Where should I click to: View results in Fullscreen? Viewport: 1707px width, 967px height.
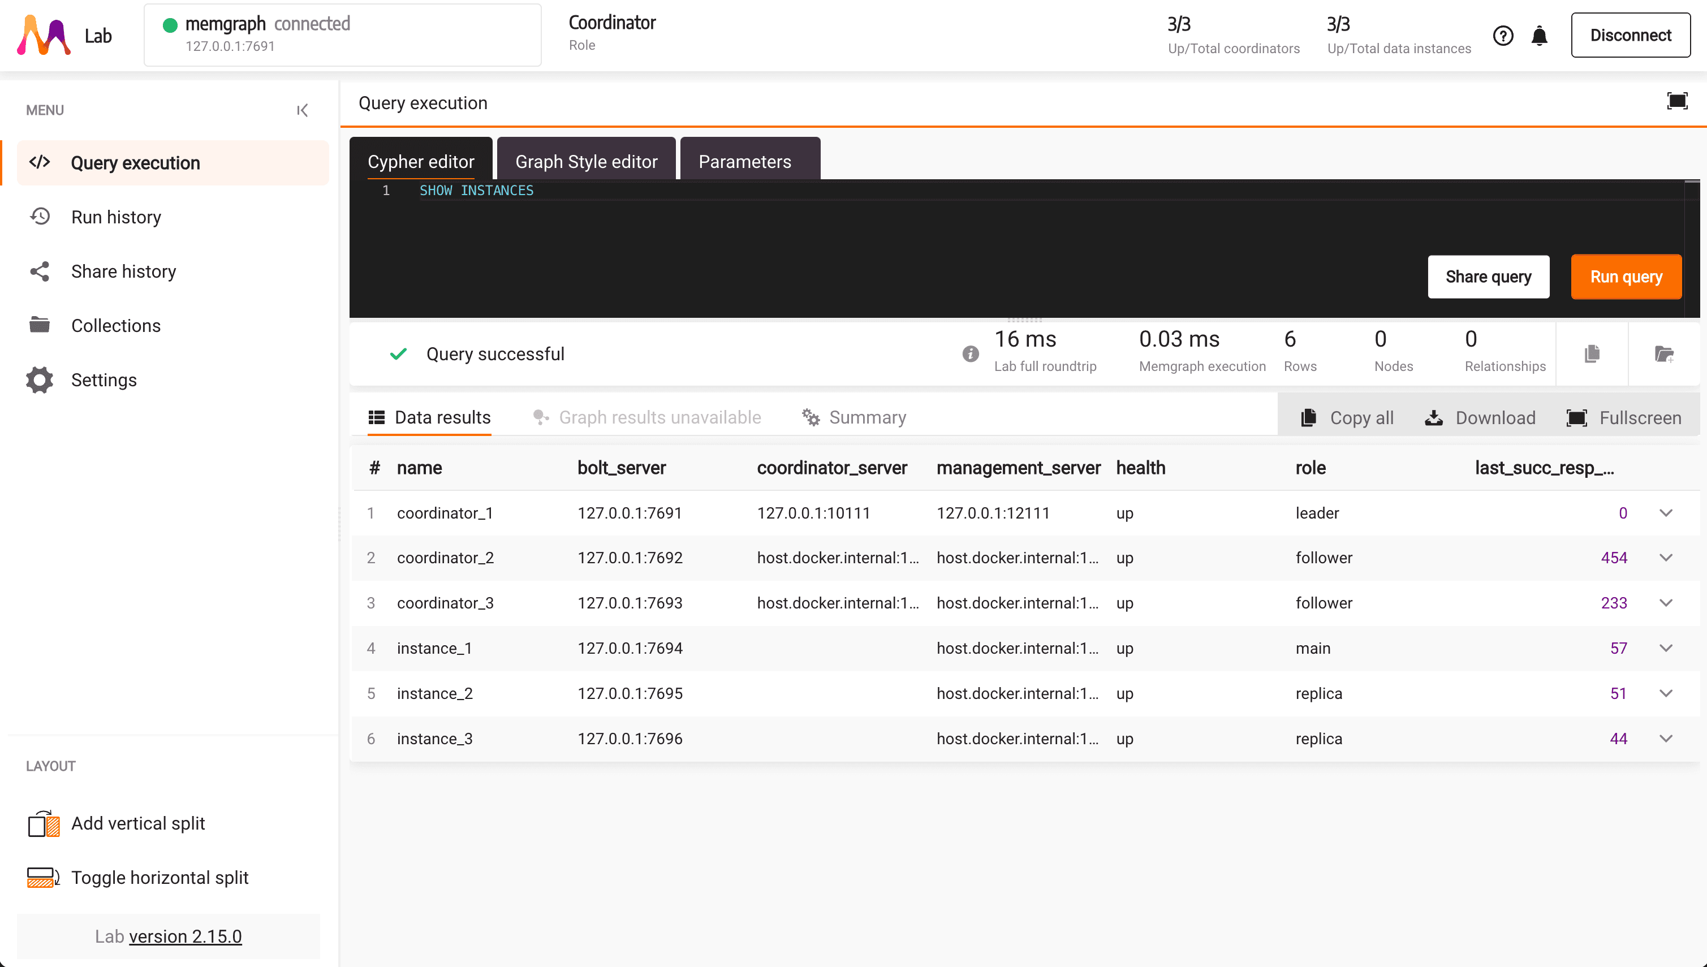tap(1624, 418)
